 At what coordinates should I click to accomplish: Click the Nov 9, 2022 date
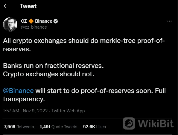(35, 111)
